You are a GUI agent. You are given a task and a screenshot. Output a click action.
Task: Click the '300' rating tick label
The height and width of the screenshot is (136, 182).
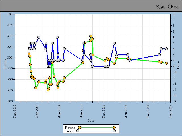pos(10,58)
